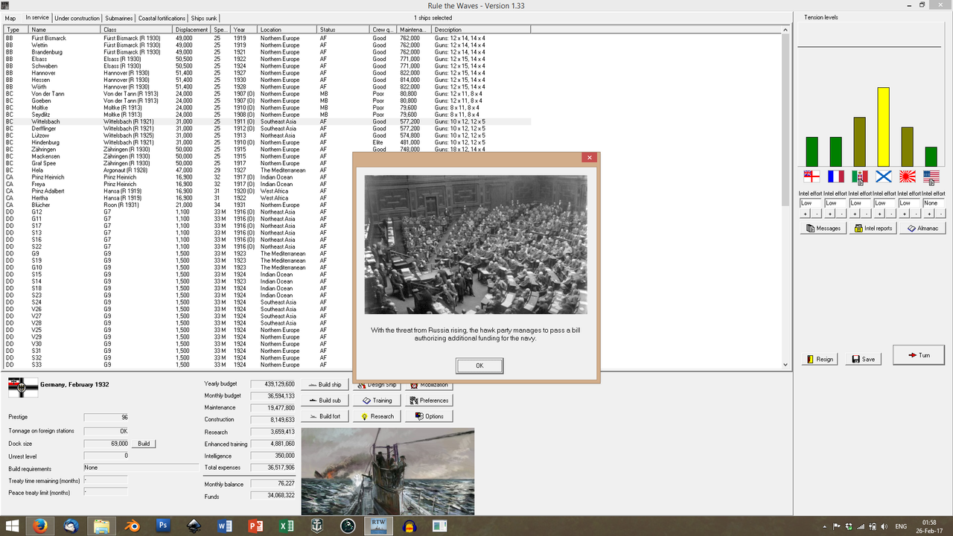Save the current game

tap(863, 359)
